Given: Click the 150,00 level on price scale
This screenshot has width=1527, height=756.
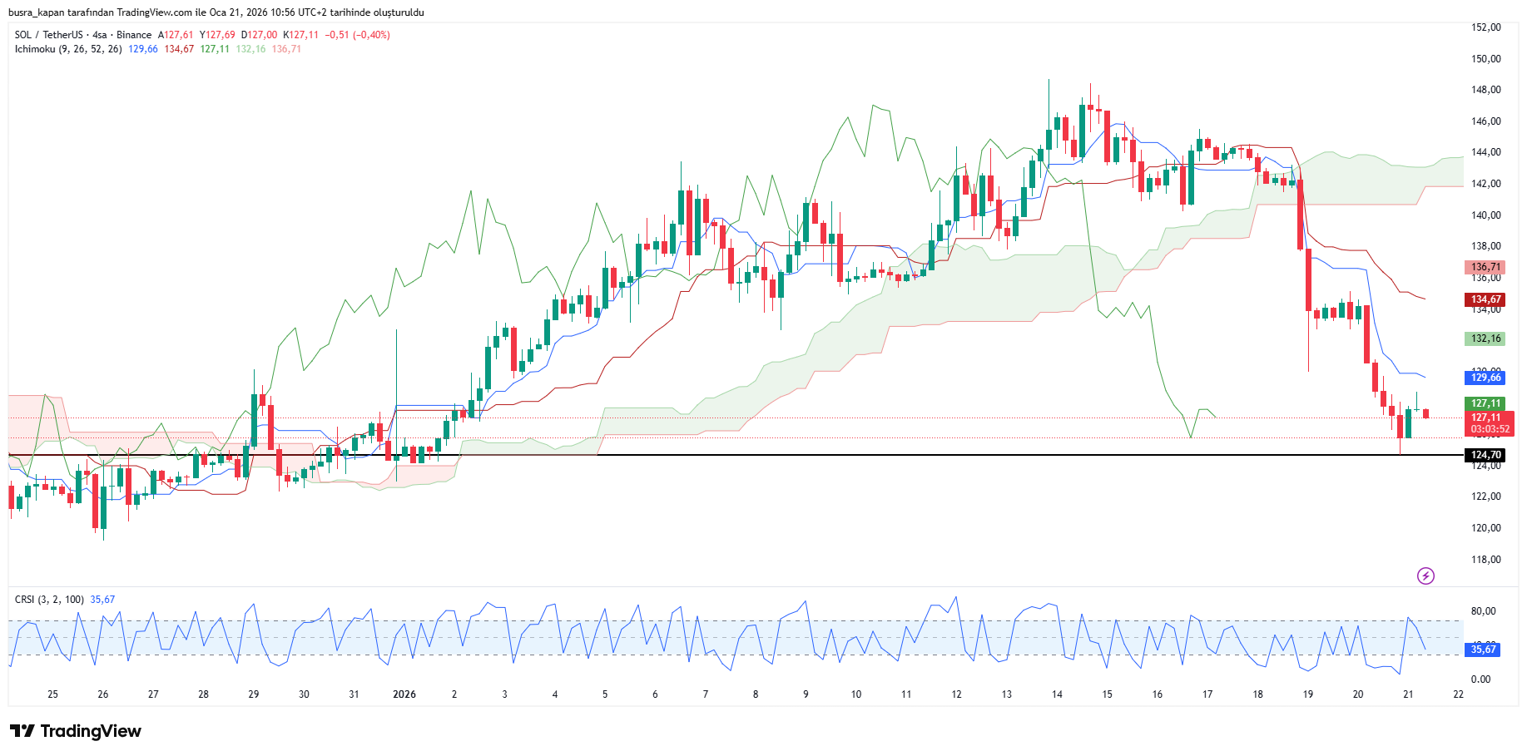Looking at the screenshot, I should (1485, 59).
